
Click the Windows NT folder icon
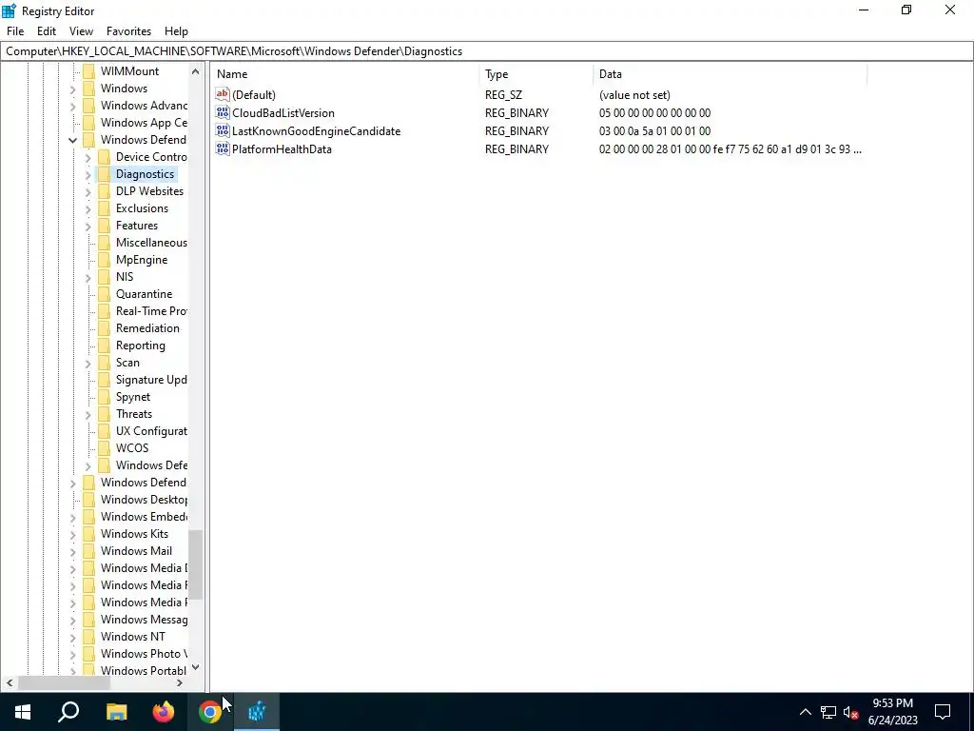tap(88, 637)
